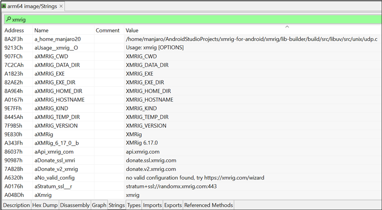Select the aUsage__xmrig__O name
The image size is (382, 210).
(x=56, y=48)
